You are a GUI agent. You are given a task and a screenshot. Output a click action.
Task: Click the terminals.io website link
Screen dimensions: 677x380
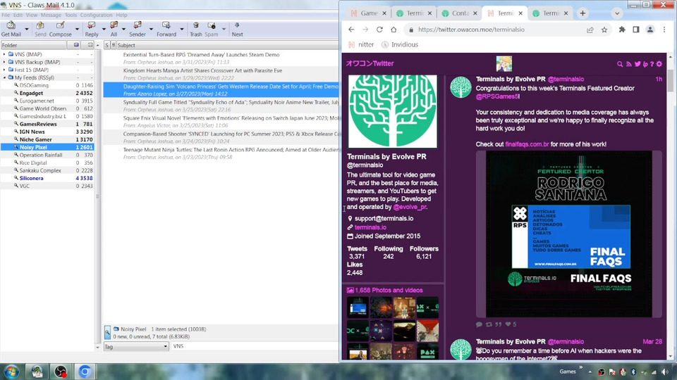(370, 227)
